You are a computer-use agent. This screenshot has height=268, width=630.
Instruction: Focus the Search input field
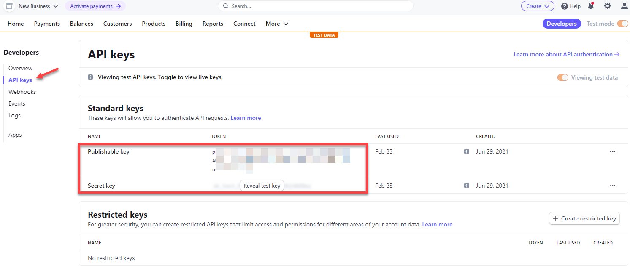tap(316, 6)
